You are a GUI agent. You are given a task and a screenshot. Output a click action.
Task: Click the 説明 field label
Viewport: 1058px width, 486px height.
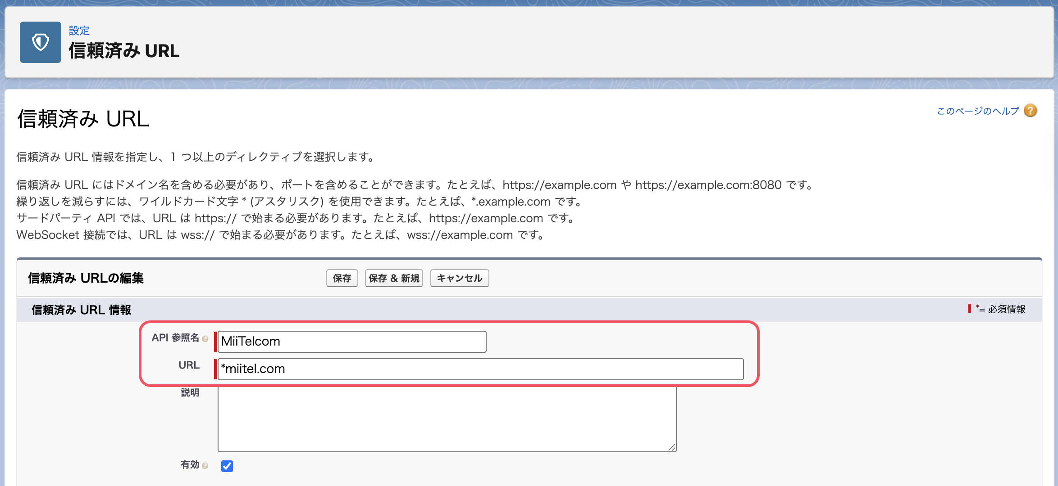pyautogui.click(x=190, y=392)
